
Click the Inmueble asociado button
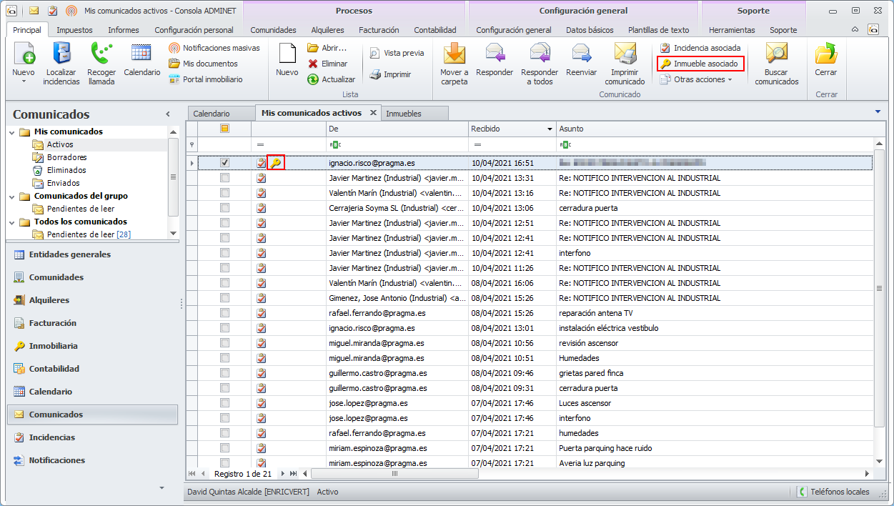(x=700, y=64)
